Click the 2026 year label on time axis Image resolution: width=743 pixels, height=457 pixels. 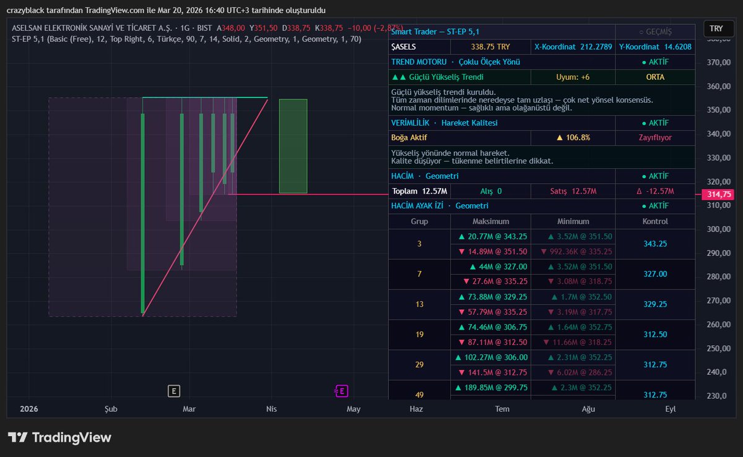[29, 409]
